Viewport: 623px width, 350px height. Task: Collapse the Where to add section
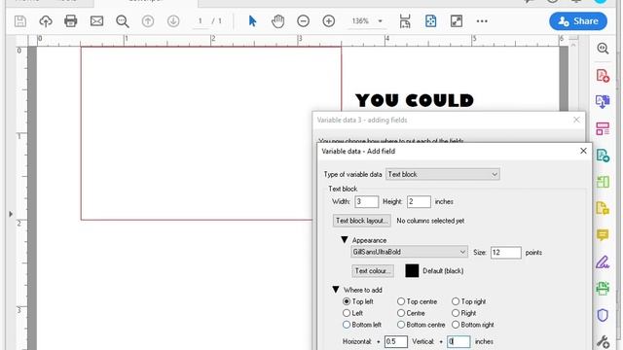tap(336, 290)
